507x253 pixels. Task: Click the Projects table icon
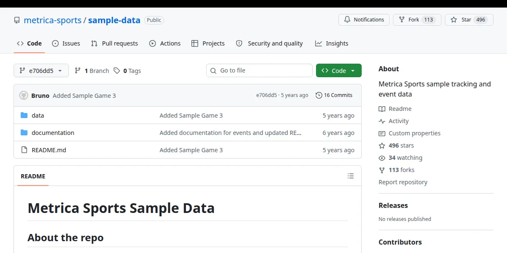point(195,43)
